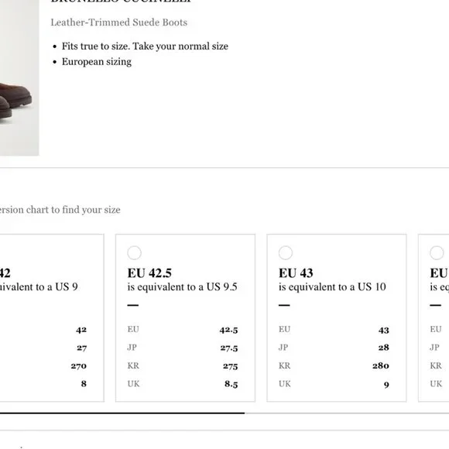
Task: Open the Leather-Trimmed Suede Boots product name
Action: 119,22
